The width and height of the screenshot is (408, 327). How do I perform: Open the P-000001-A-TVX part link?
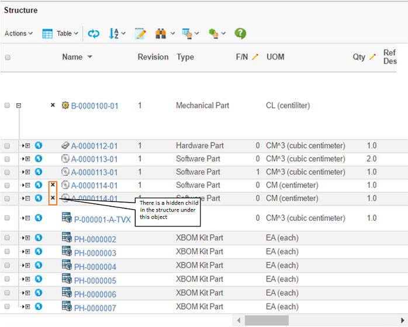[x=102, y=220]
